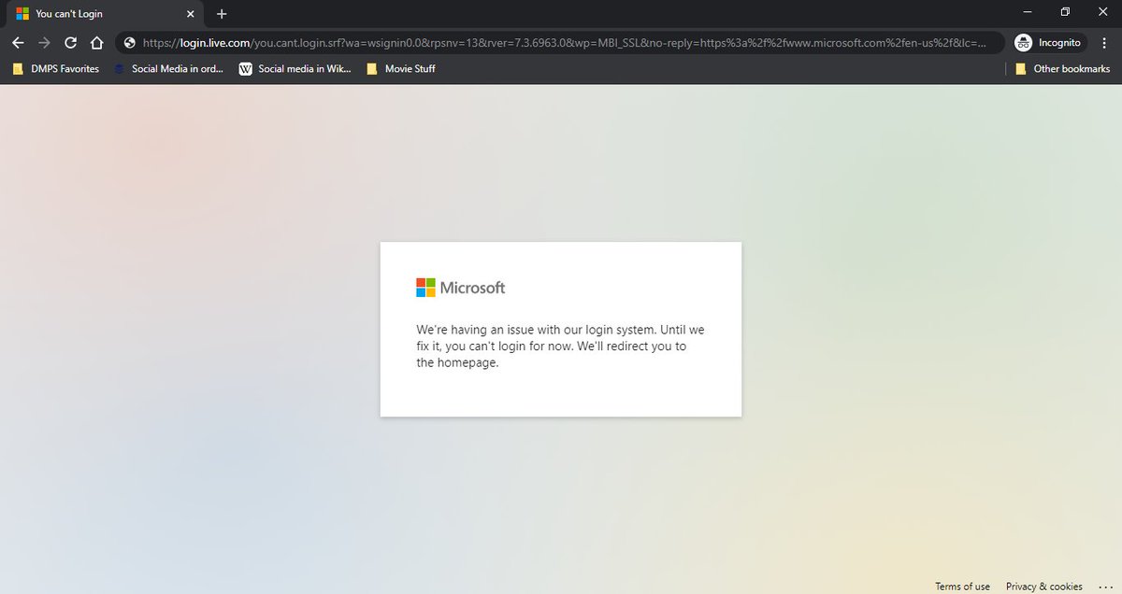The image size is (1122, 594).
Task: Restore down the Chrome window
Action: coord(1065,13)
